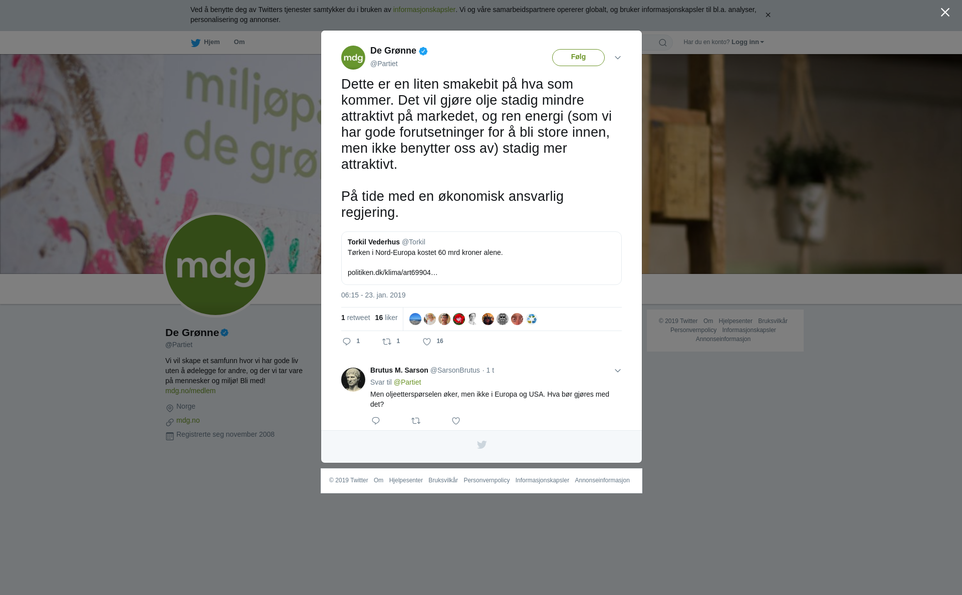Go to the Hjem tab
Image resolution: width=962 pixels, height=595 pixels.
[205, 43]
